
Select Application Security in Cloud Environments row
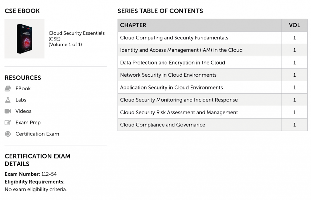(x=171, y=88)
